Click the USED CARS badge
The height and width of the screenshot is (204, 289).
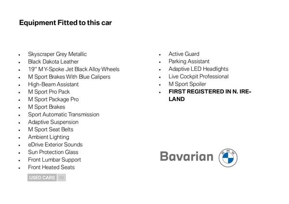(x=42, y=178)
